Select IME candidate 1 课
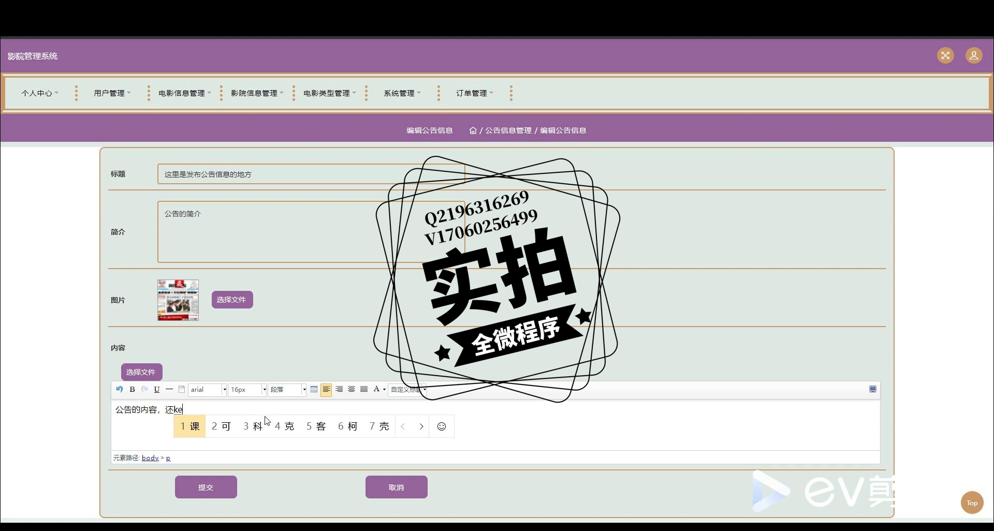The image size is (994, 531). click(x=189, y=426)
